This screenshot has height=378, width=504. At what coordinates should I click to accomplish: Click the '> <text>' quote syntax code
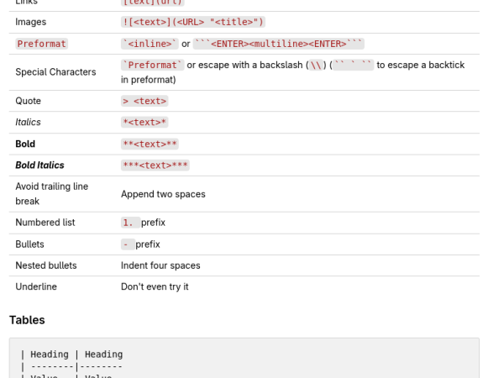tap(144, 101)
